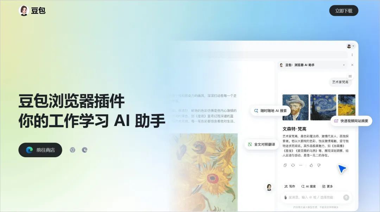The width and height of the screenshot is (380, 212).
Task: Click the 立即下载 button
Action: [x=344, y=11]
